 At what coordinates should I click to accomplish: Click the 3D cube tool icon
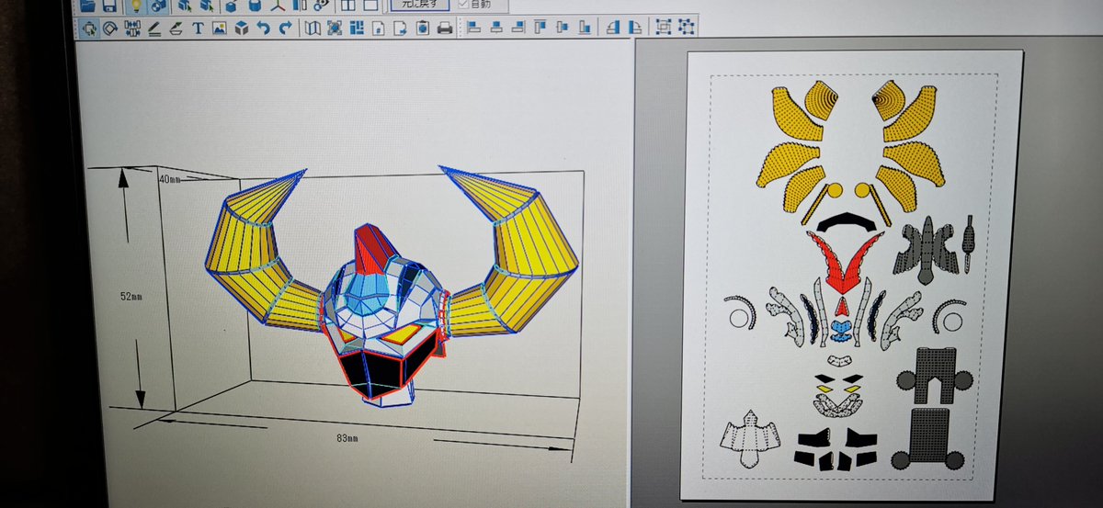(x=242, y=28)
